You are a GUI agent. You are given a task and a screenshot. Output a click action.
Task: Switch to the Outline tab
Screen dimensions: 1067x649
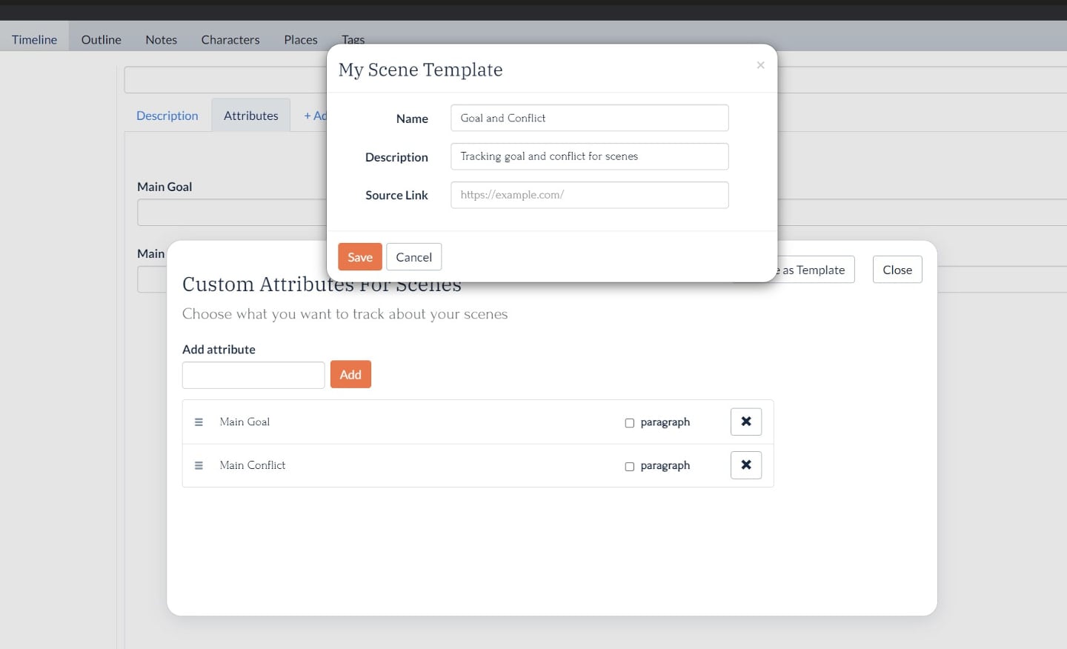100,39
